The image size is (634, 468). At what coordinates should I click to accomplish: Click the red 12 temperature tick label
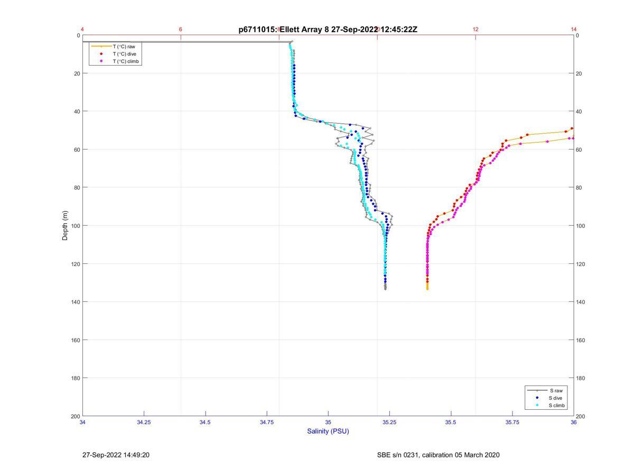pyautogui.click(x=475, y=29)
